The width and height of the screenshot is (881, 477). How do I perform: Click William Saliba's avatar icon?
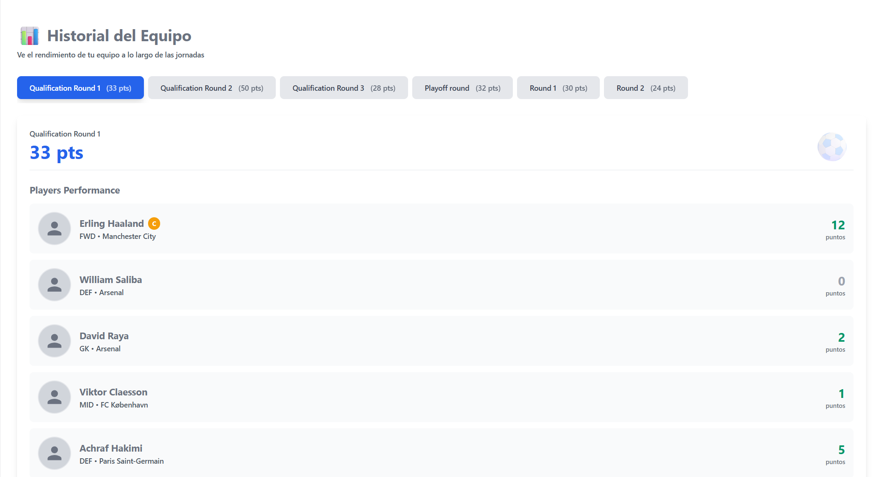(x=54, y=285)
